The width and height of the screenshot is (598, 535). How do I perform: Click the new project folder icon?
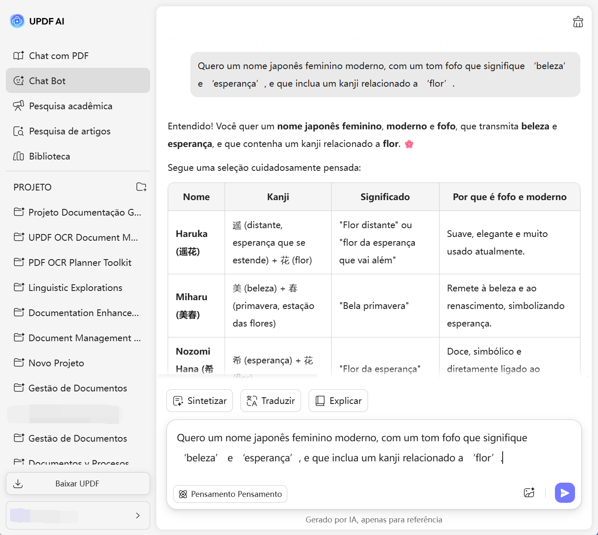coord(141,187)
